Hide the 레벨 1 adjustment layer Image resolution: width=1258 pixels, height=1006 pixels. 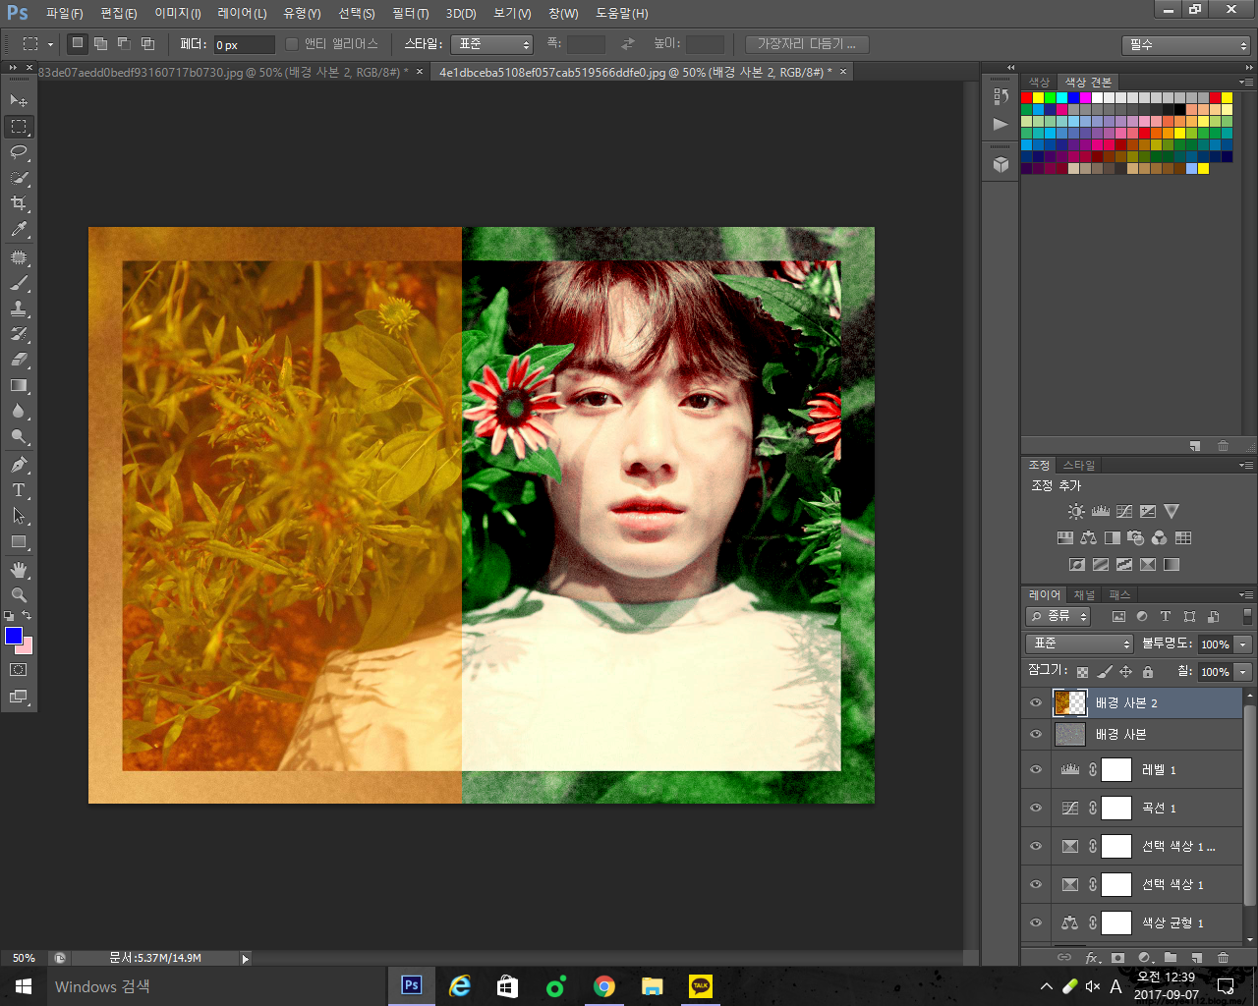1036,770
